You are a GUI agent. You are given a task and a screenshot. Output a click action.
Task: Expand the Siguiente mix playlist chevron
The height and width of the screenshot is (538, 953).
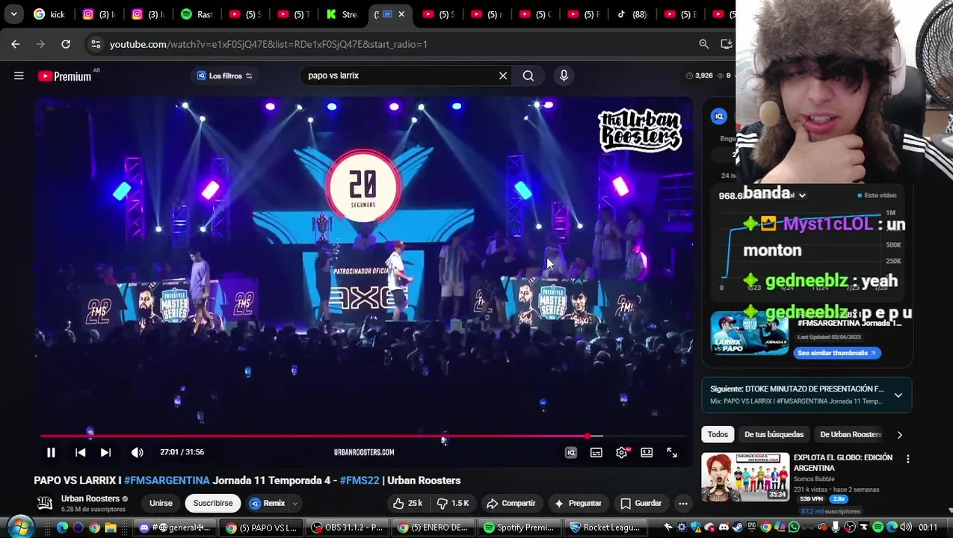click(898, 395)
